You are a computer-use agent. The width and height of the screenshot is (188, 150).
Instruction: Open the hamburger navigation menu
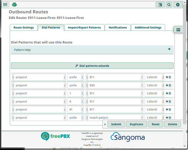(x=5, y=4)
